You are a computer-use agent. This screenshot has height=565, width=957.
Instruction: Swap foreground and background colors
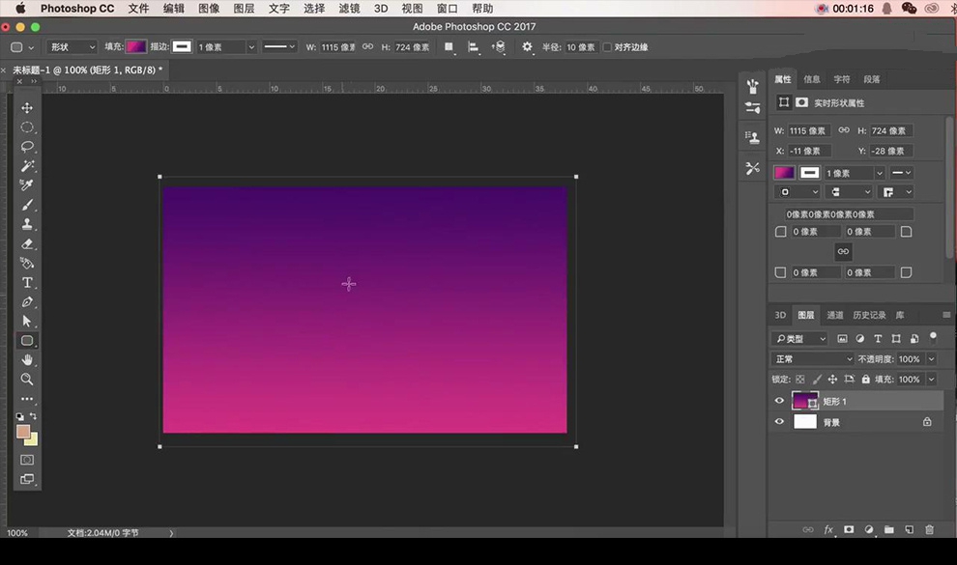point(34,416)
